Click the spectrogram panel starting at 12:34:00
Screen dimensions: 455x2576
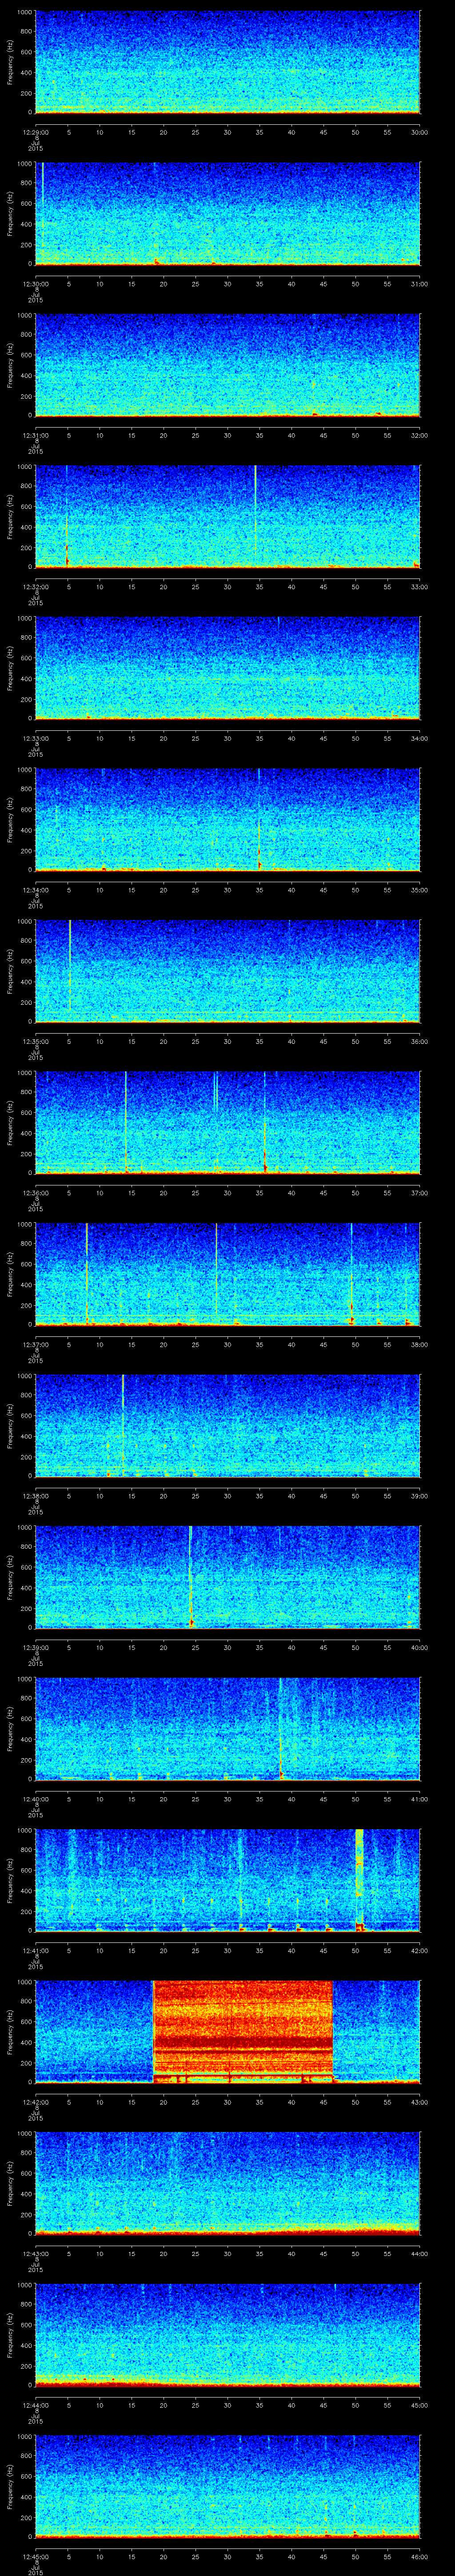pos(228,819)
